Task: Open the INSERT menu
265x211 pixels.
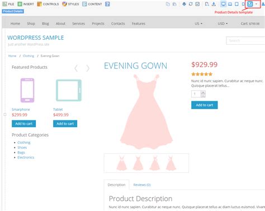Action: (x=26, y=4)
